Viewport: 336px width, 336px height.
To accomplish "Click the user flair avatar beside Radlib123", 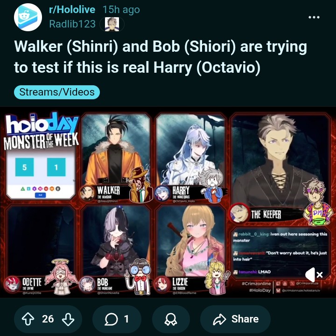I will pos(112,24).
